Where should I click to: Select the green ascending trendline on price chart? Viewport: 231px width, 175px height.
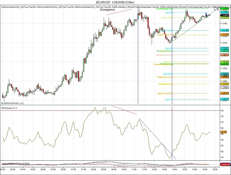pos(194,25)
